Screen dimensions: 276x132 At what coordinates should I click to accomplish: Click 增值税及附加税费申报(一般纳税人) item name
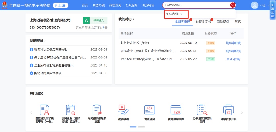[x=147, y=59]
